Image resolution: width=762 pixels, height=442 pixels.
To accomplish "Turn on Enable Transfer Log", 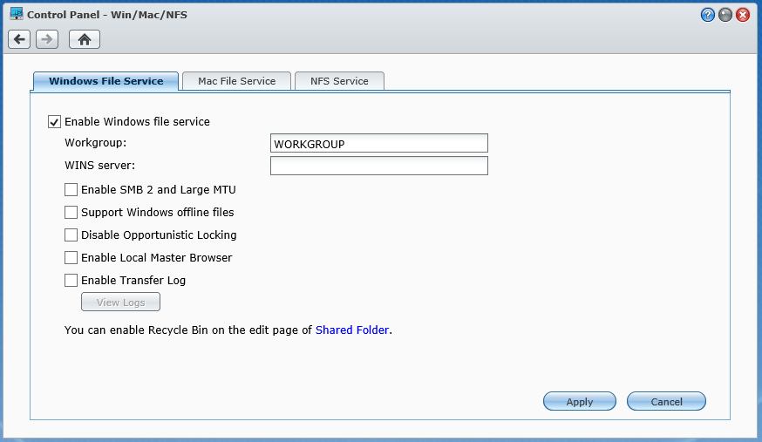I will point(71,280).
